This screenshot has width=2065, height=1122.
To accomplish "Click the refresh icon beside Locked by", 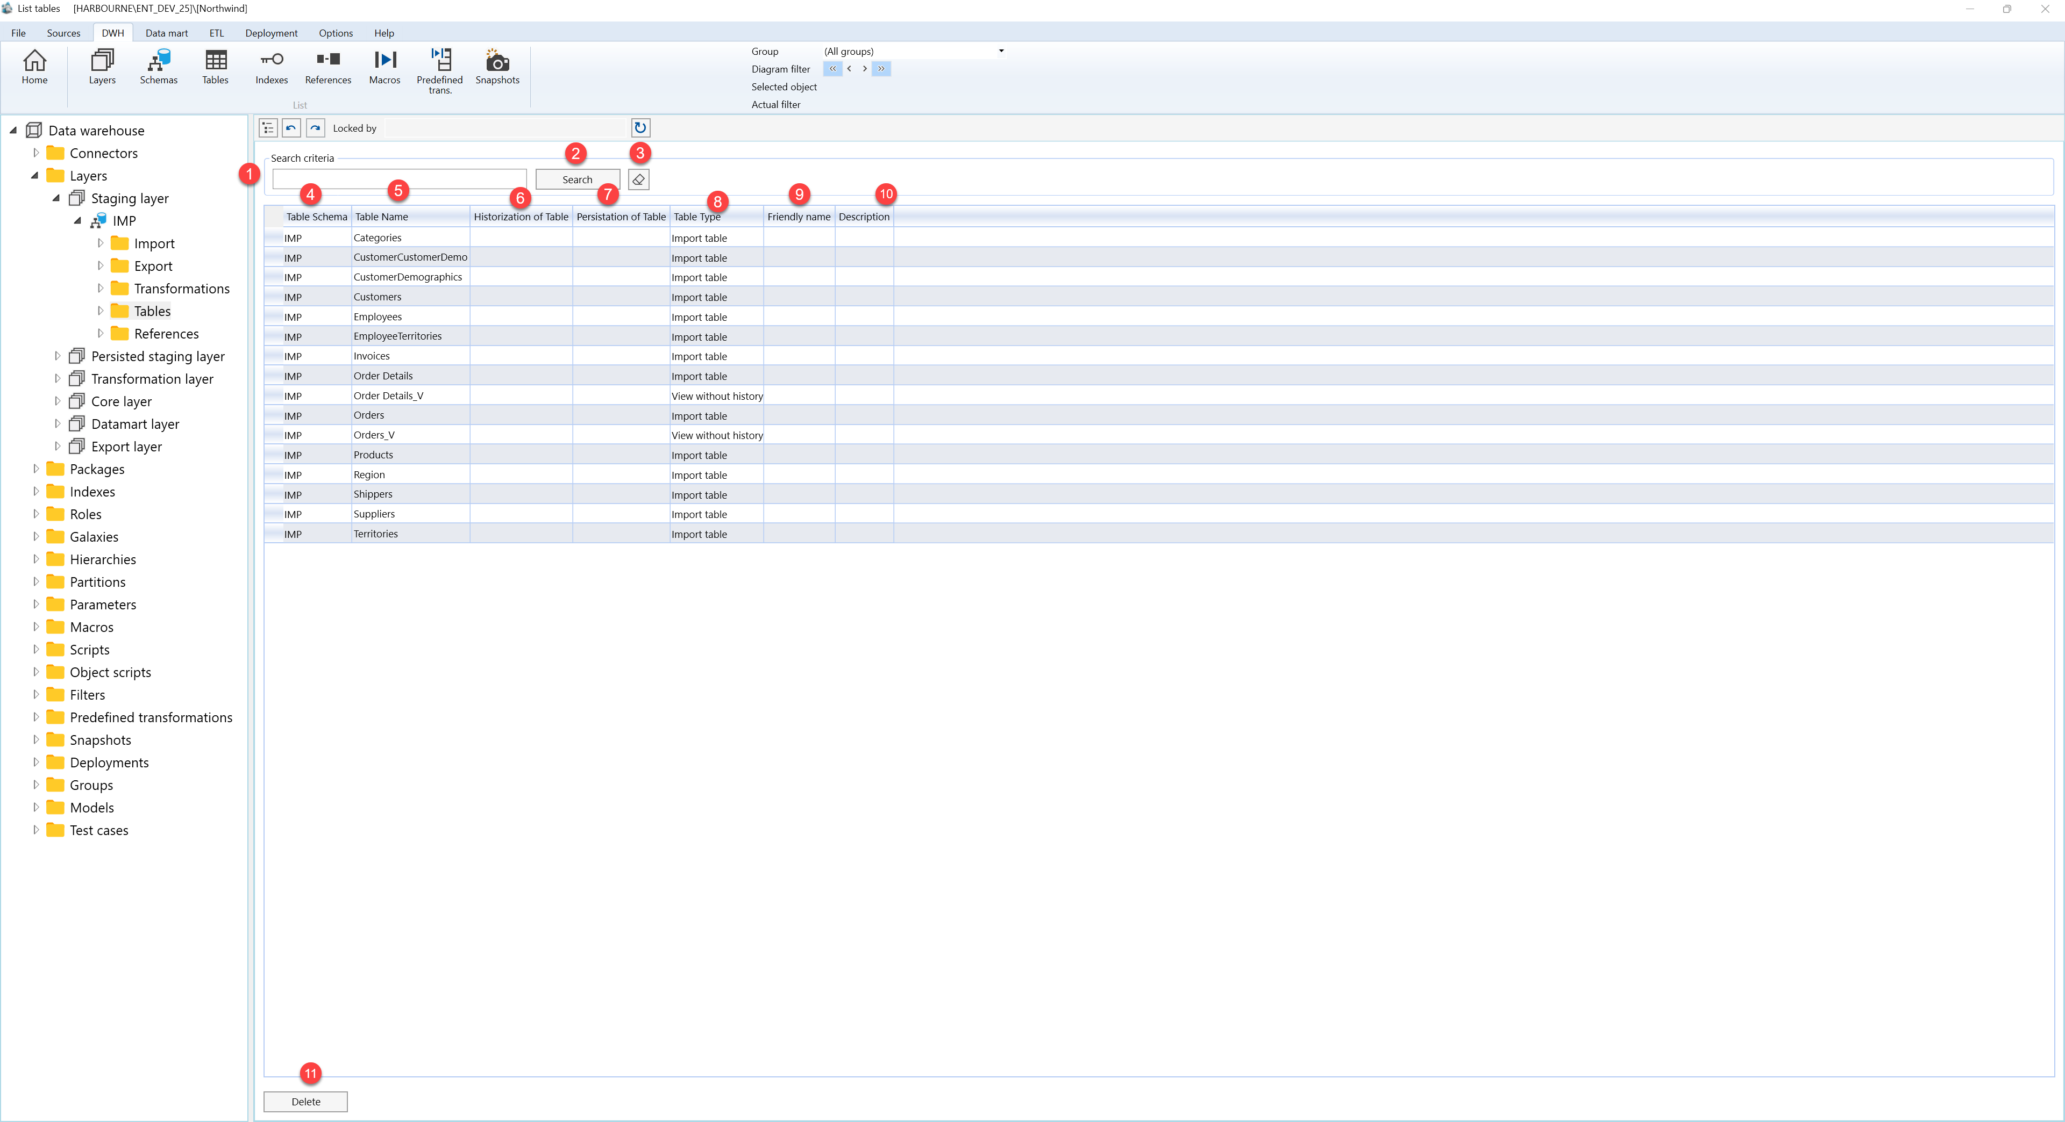I will [x=640, y=128].
